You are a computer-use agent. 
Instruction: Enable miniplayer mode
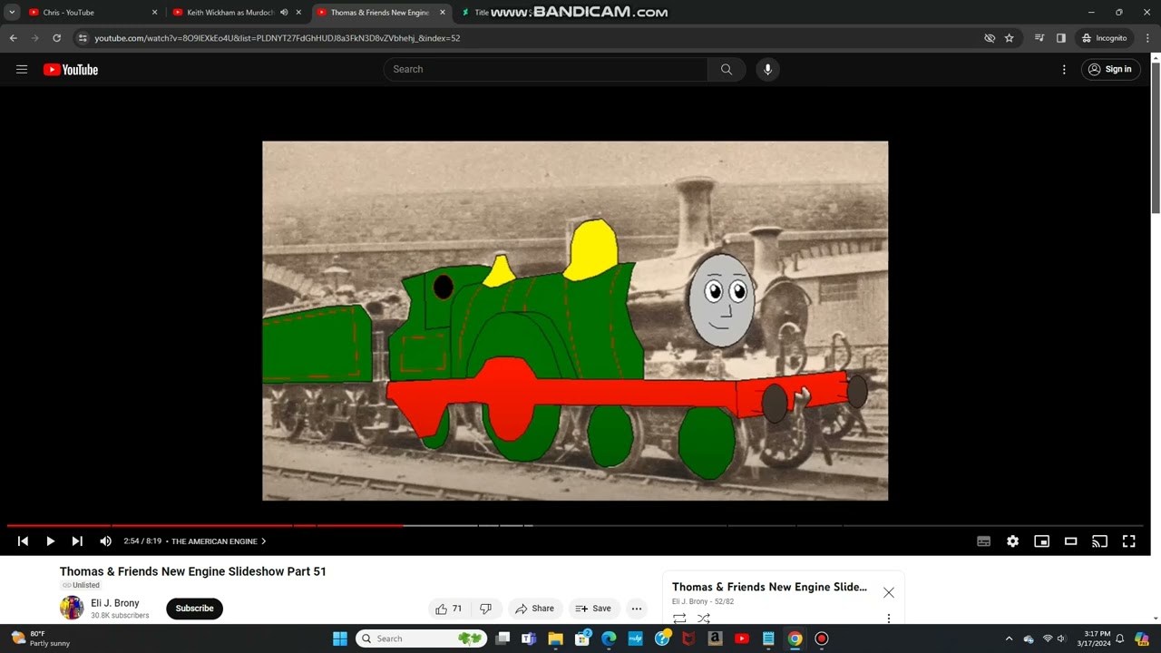tap(1041, 541)
